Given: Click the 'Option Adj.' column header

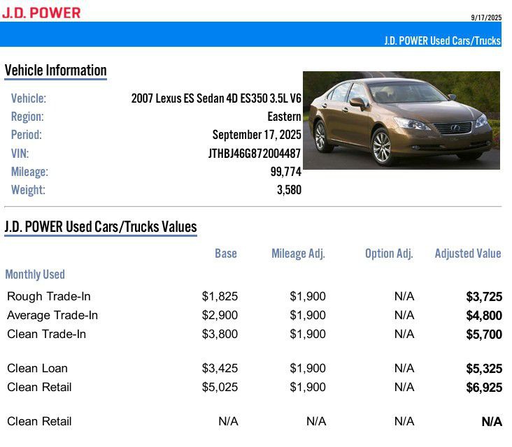Looking at the screenshot, I should [389, 254].
